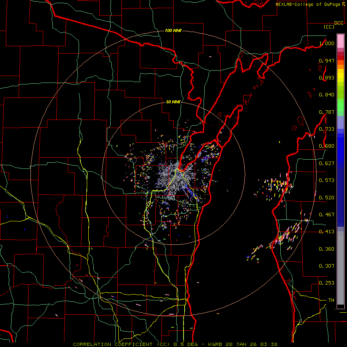Image resolution: width=347 pixels, height=347 pixels.
Task: Click the 0.893 color scale value
Action: point(327,77)
